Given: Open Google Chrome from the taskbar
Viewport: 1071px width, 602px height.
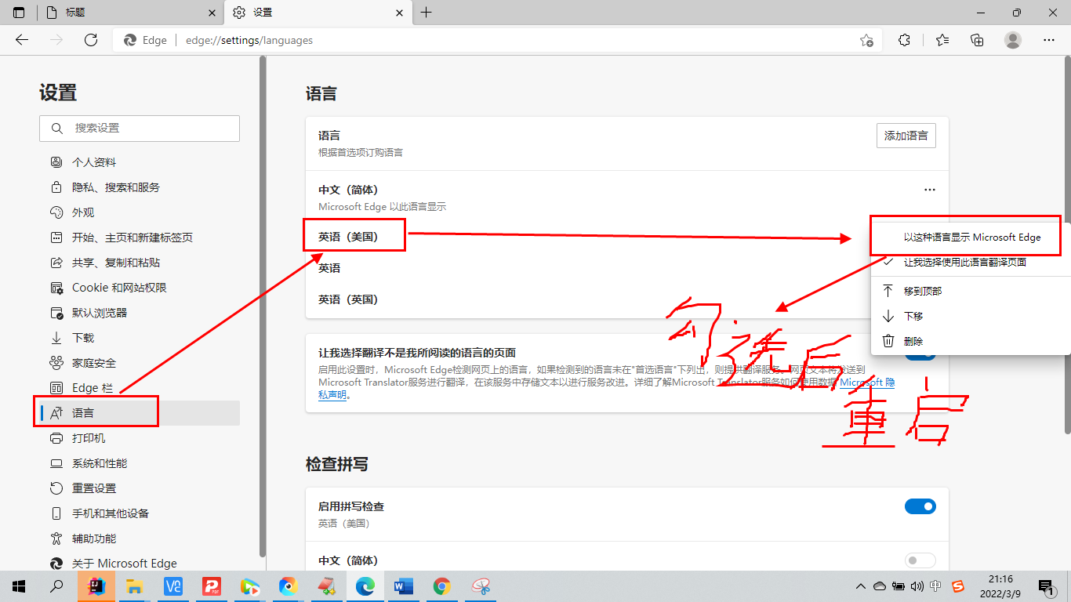Looking at the screenshot, I should point(442,586).
